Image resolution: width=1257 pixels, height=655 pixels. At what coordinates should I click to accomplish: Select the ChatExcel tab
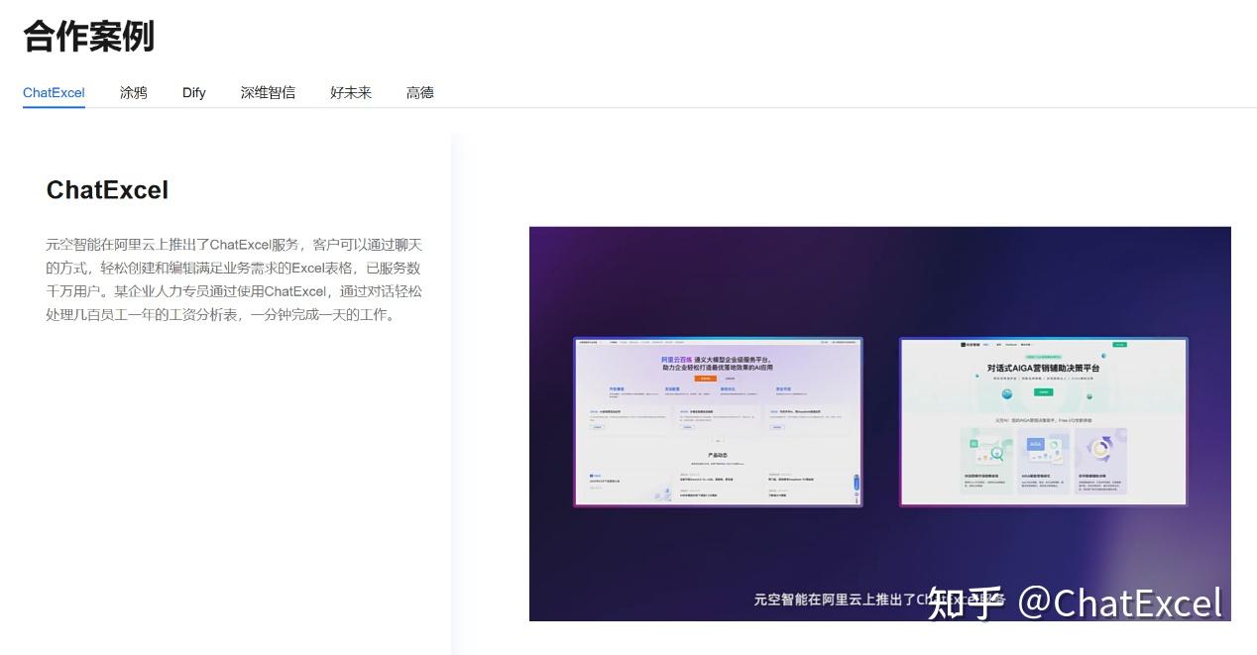(x=54, y=92)
